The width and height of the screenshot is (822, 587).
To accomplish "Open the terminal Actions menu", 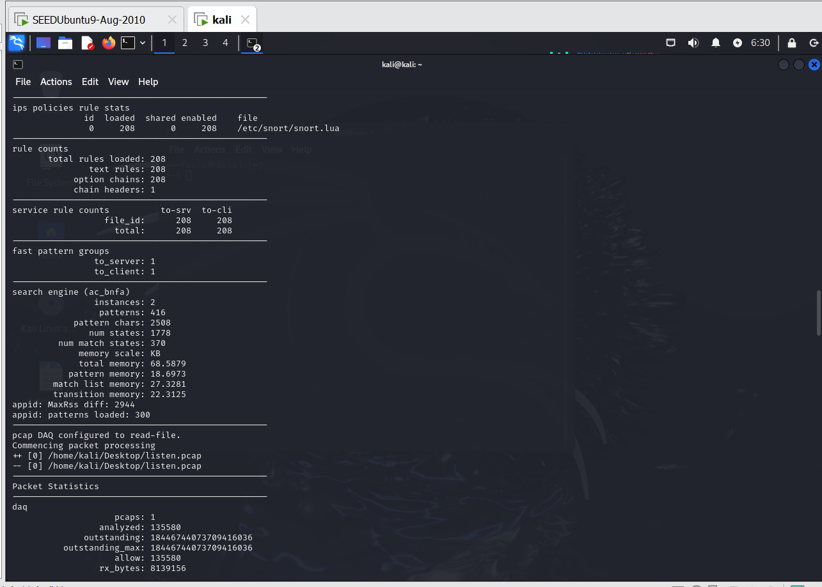I will [56, 82].
